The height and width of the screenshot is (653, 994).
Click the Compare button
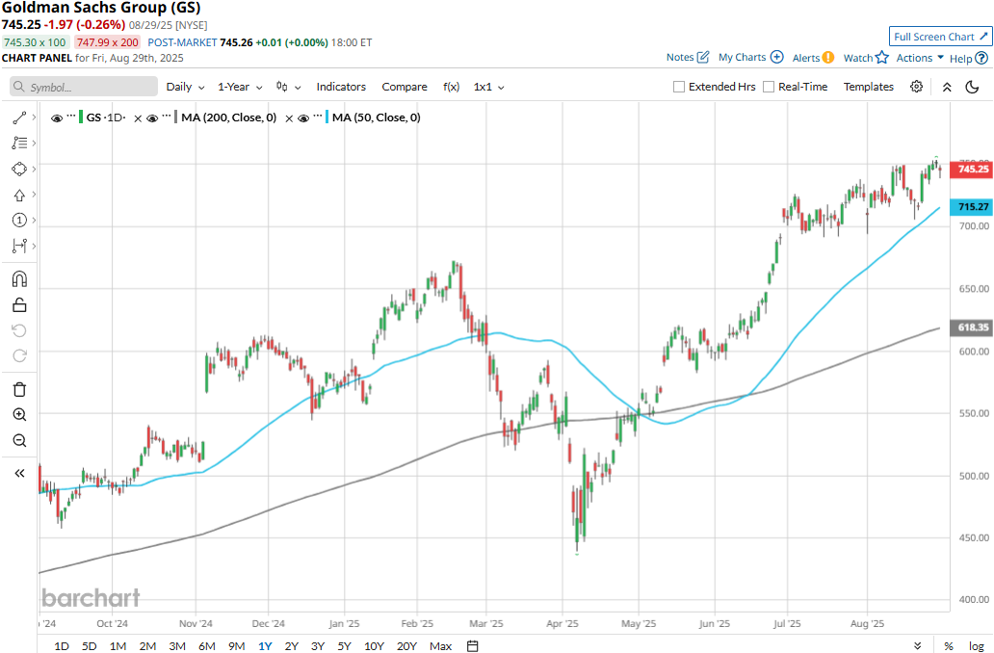tap(405, 87)
